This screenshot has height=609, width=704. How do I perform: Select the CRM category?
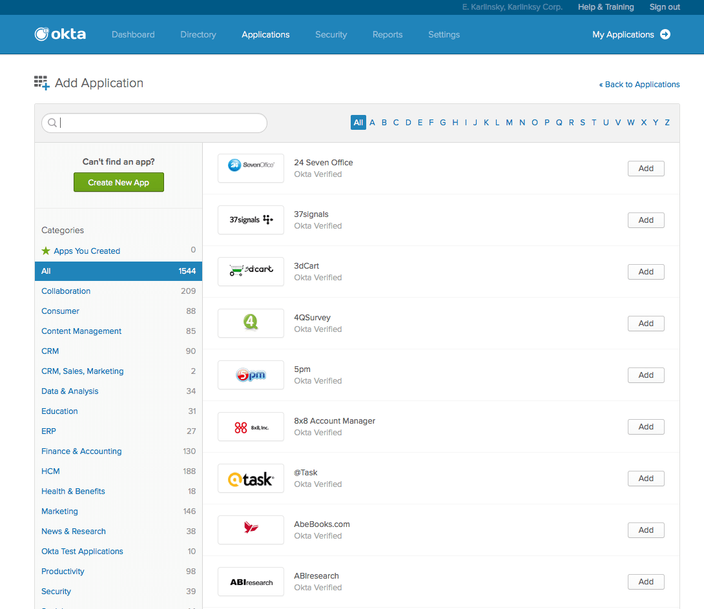119,351
